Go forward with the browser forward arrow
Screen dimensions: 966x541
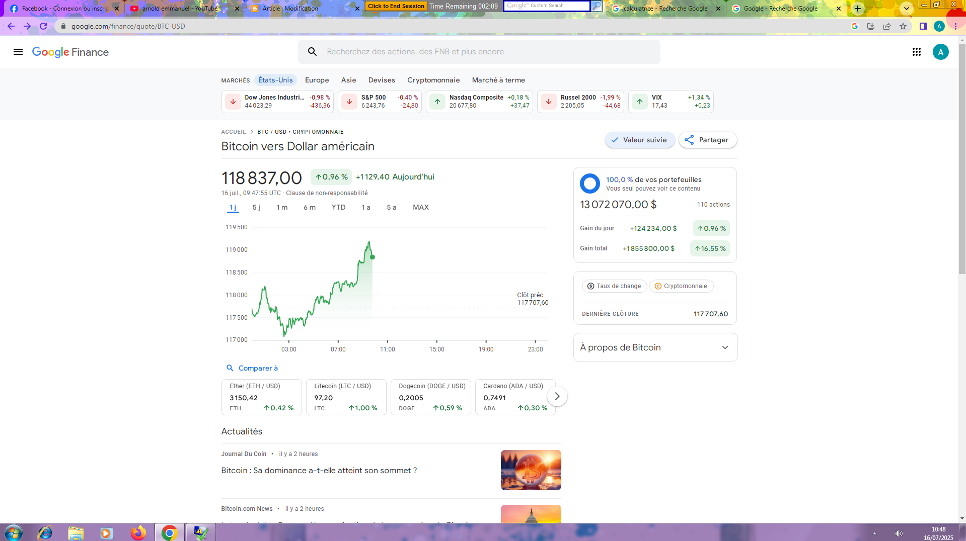[x=27, y=26]
